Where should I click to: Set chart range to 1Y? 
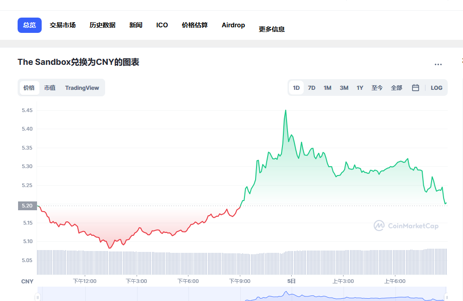(360, 88)
